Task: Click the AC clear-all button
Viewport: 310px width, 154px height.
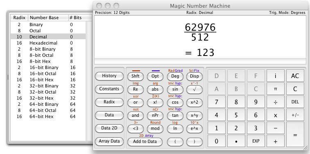Action: [295, 76]
